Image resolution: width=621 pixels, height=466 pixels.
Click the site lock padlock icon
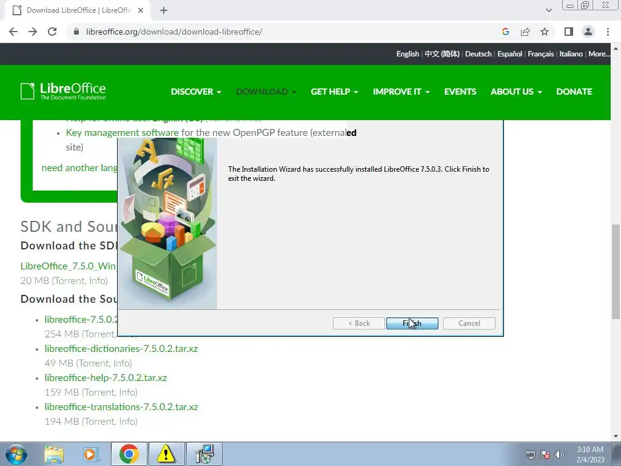click(x=76, y=32)
